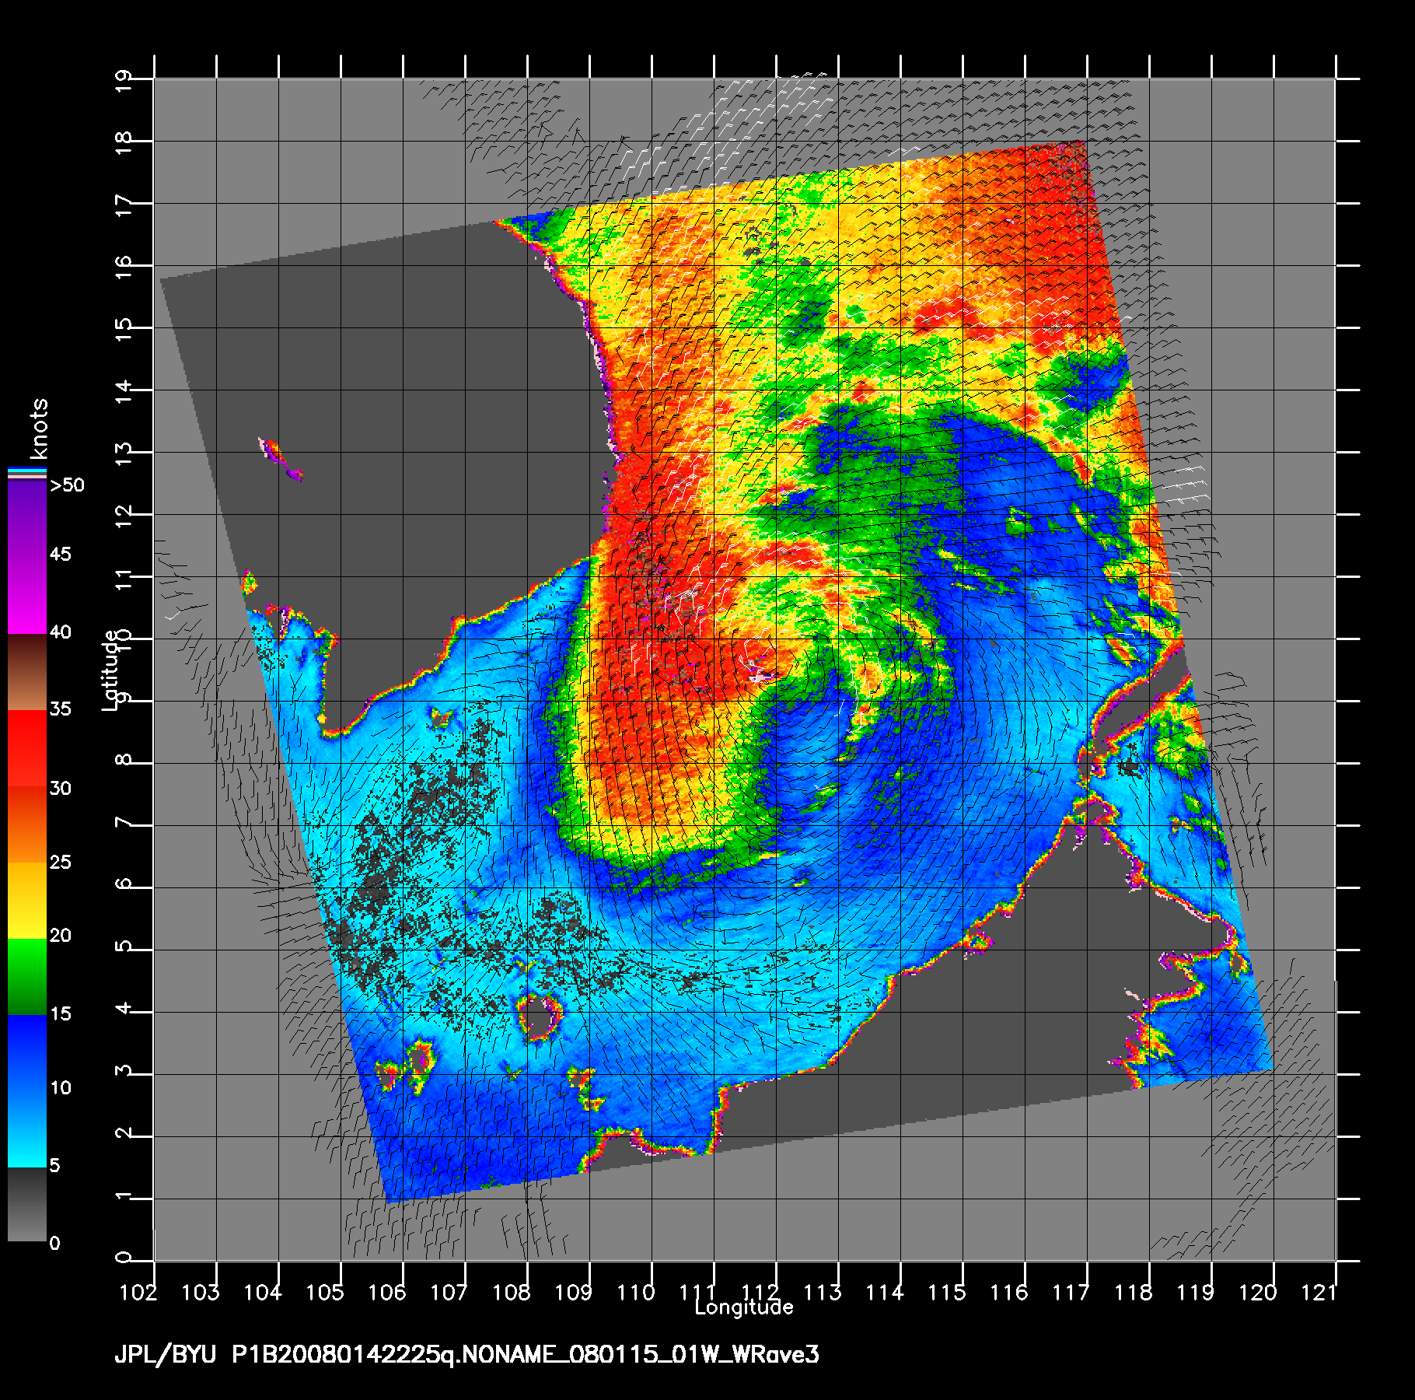
Task: Click latitude tick label '14'
Action: 124,393
